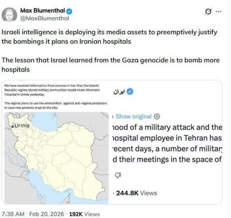231x218 pixels.
Task: Click the 244.8K Views count
Action: 136,193
